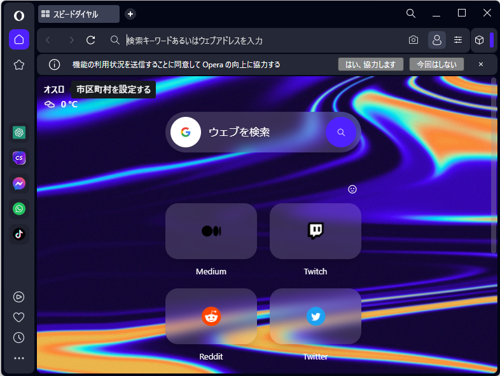Image resolution: width=500 pixels, height=376 pixels.
Task: Click the cloudy weather icon
Action: pyautogui.click(x=50, y=104)
